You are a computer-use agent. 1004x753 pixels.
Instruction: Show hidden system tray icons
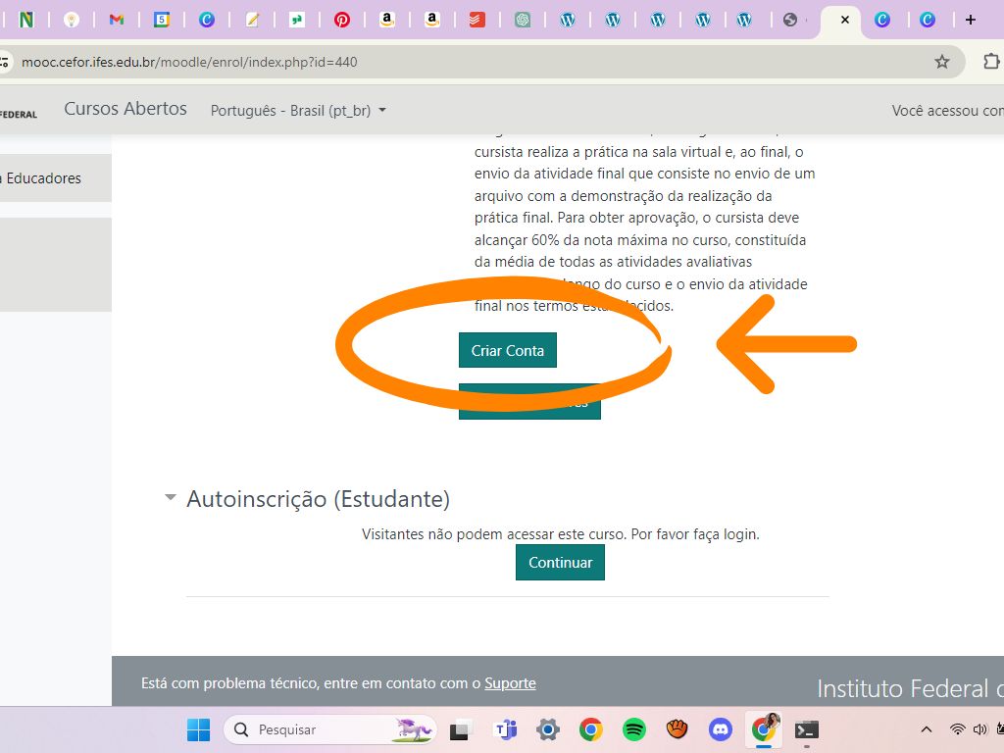click(926, 729)
